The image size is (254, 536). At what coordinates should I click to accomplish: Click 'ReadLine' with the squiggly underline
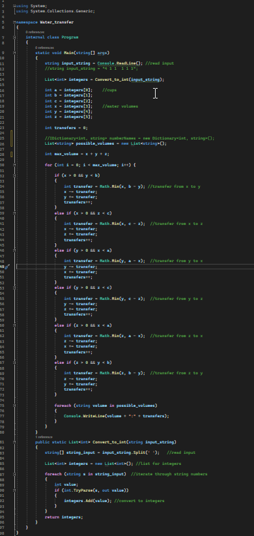point(126,63)
